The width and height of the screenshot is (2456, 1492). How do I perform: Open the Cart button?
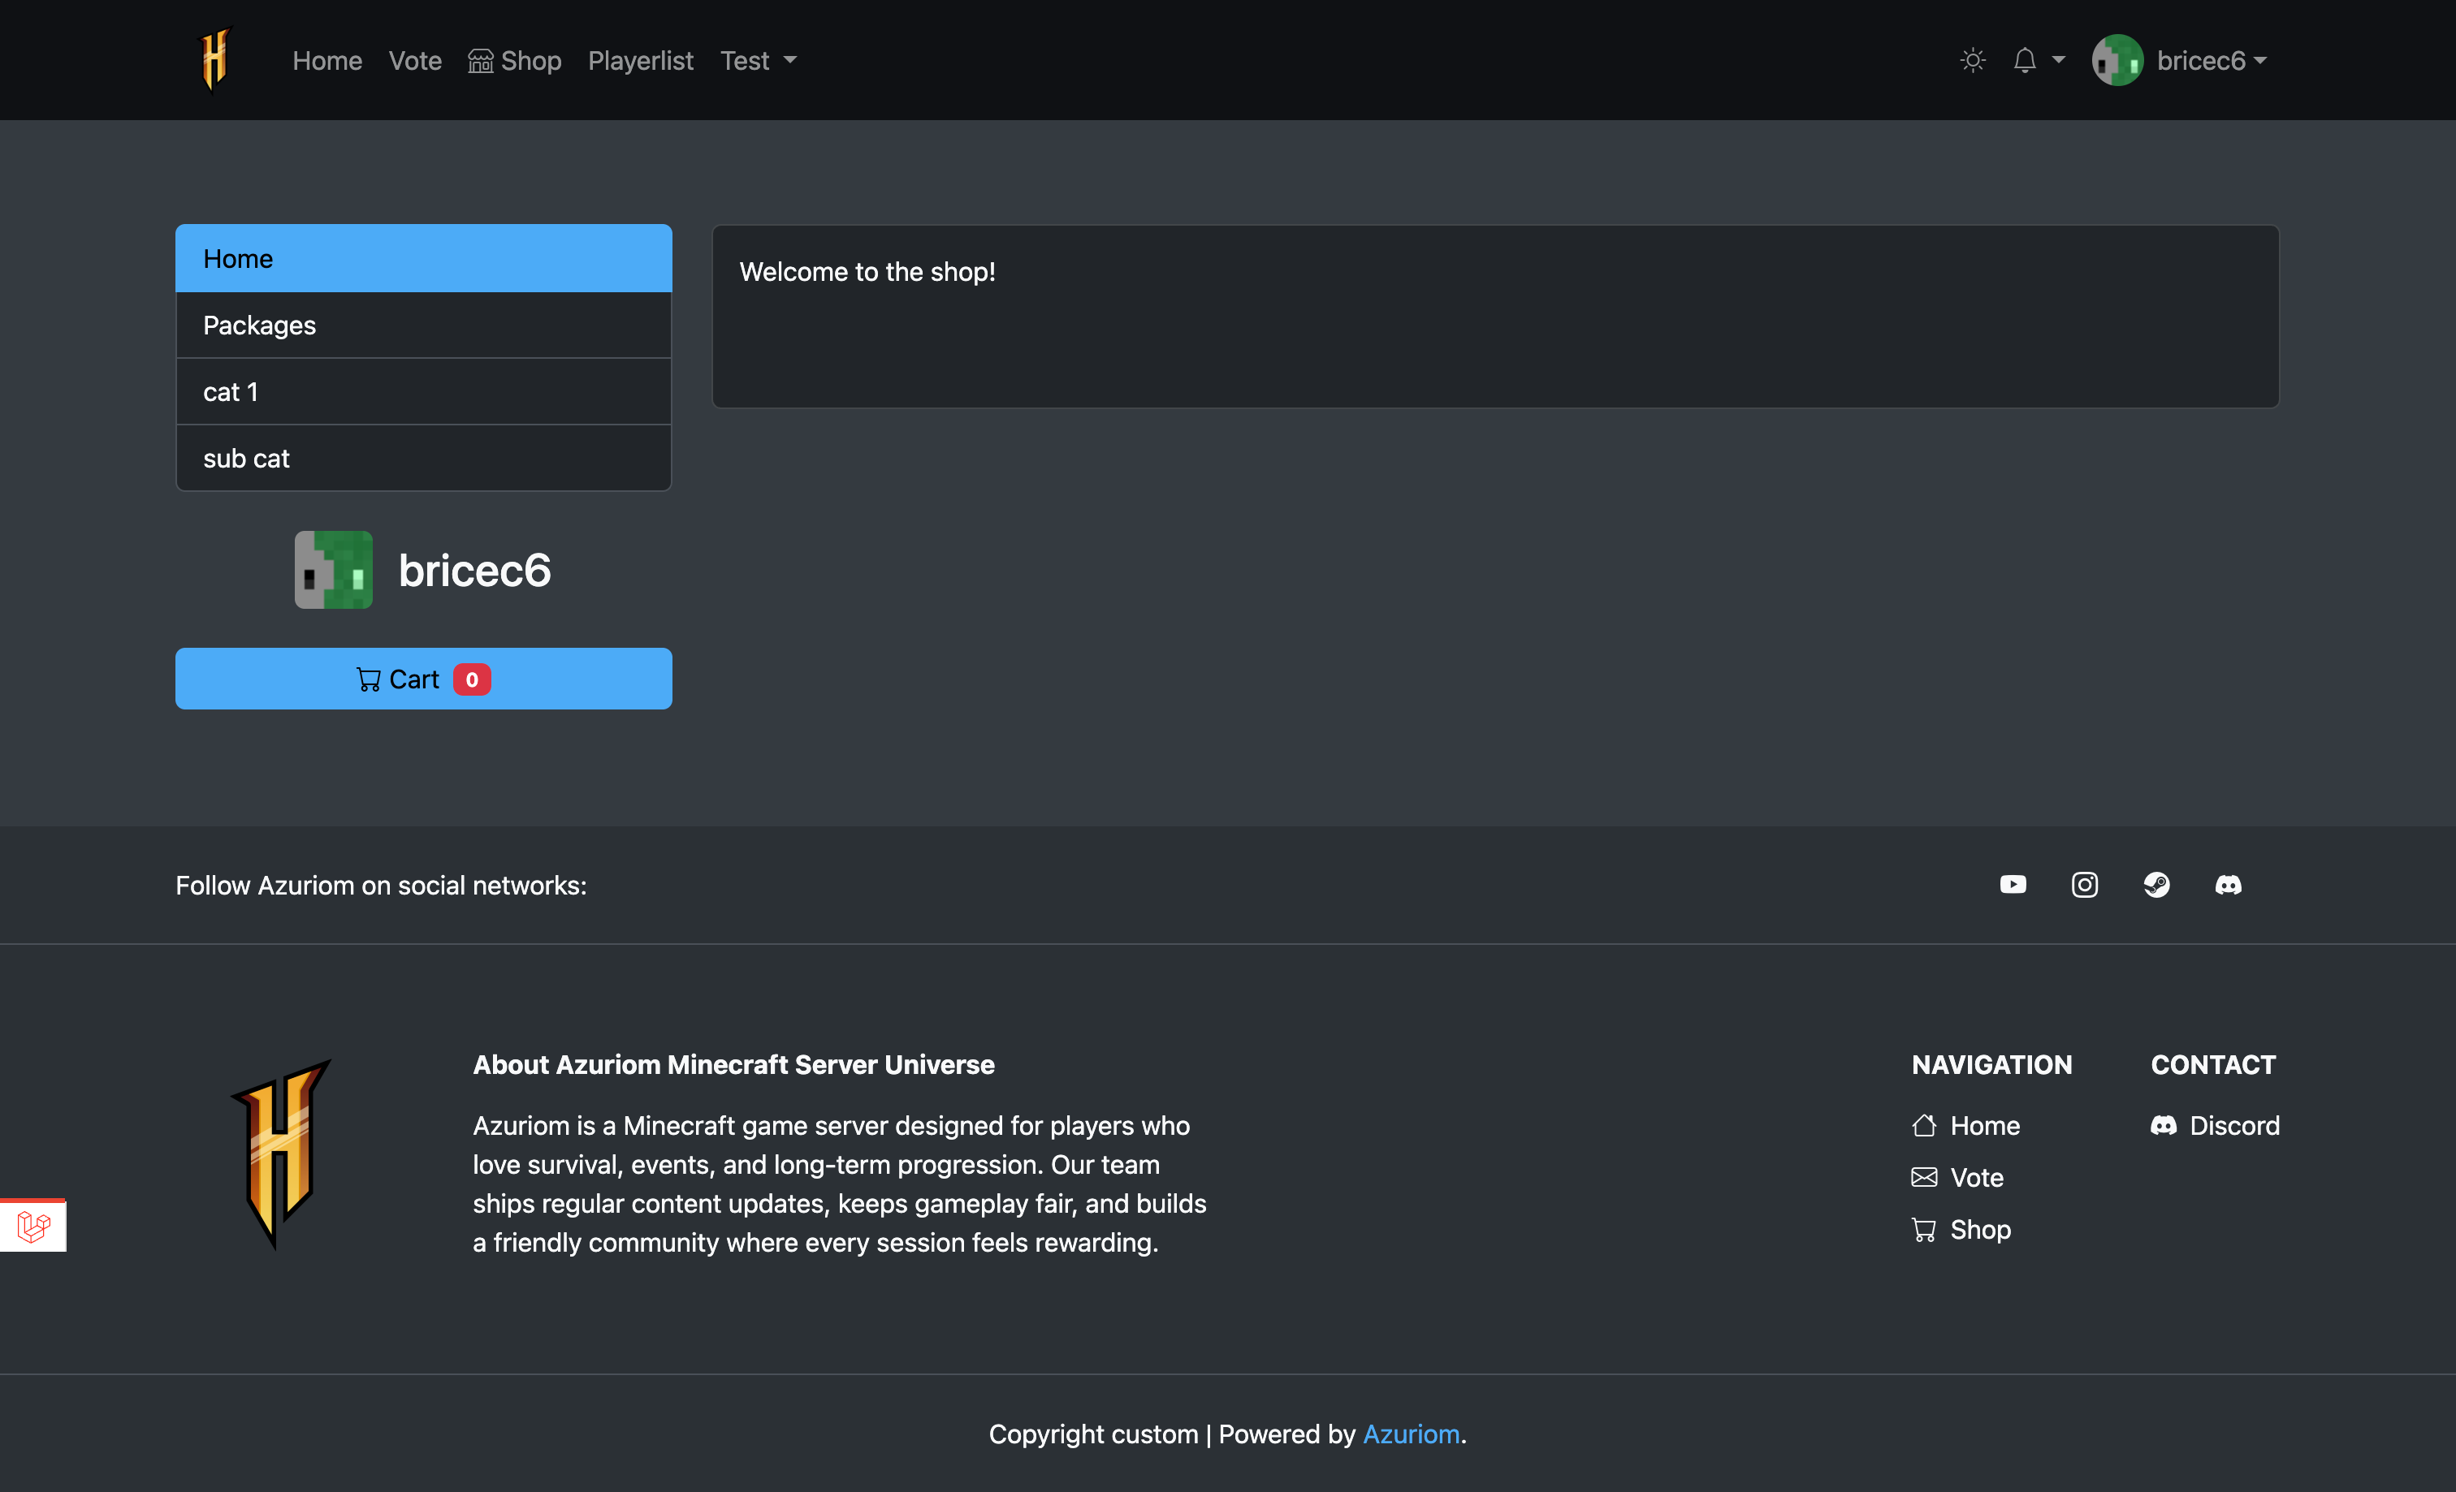pos(424,679)
